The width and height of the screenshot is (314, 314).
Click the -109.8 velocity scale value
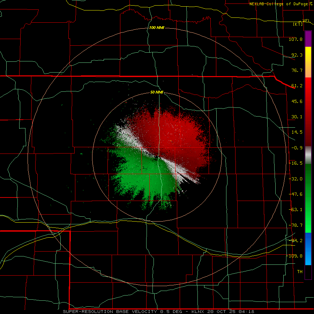(295, 256)
